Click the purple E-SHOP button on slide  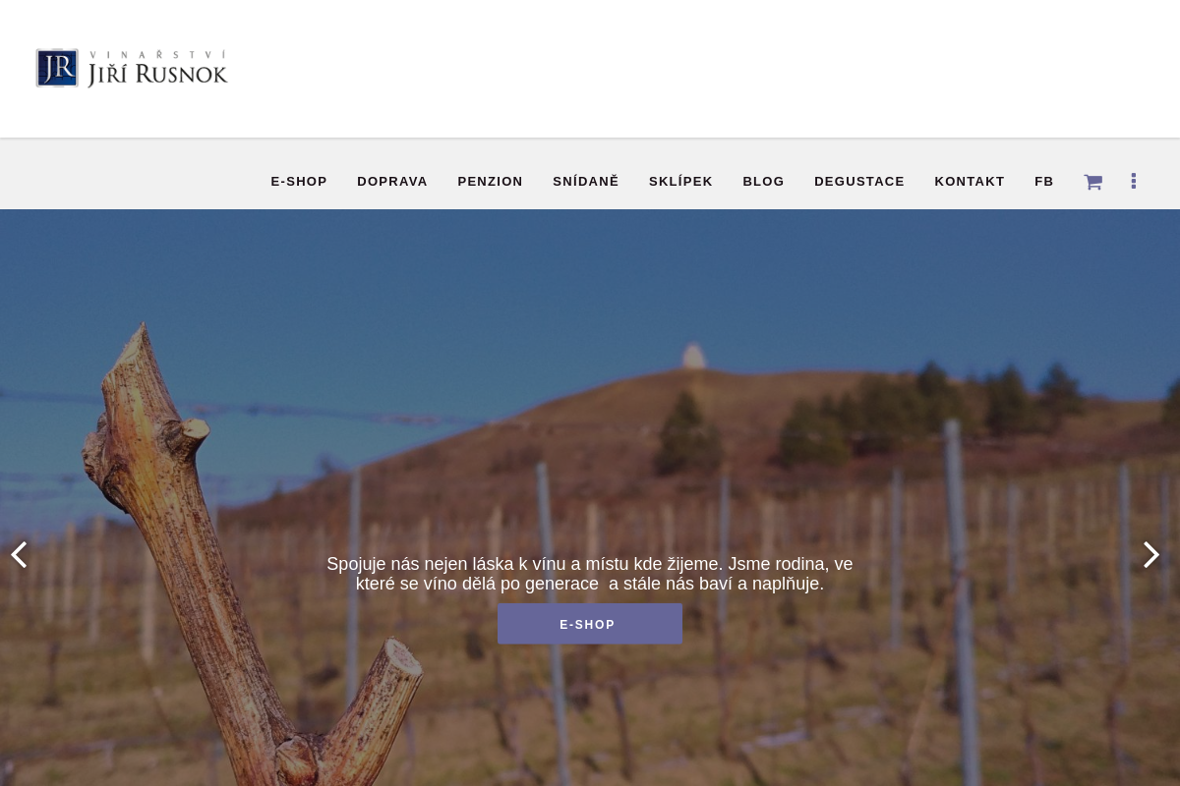[590, 624]
